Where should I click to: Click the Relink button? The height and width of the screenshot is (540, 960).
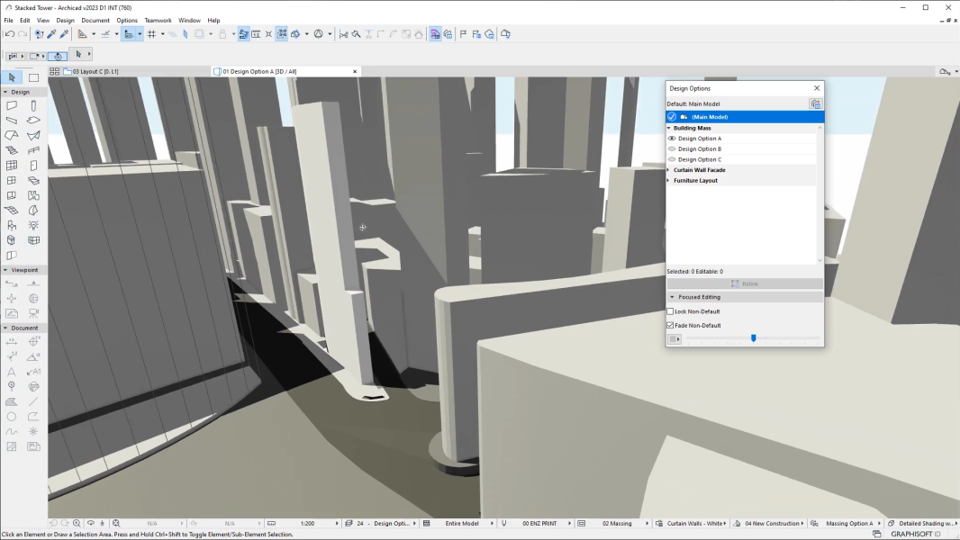point(745,283)
